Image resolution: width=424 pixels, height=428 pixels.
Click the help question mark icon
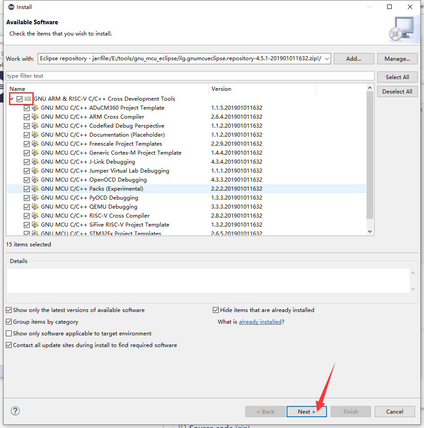pos(15,411)
